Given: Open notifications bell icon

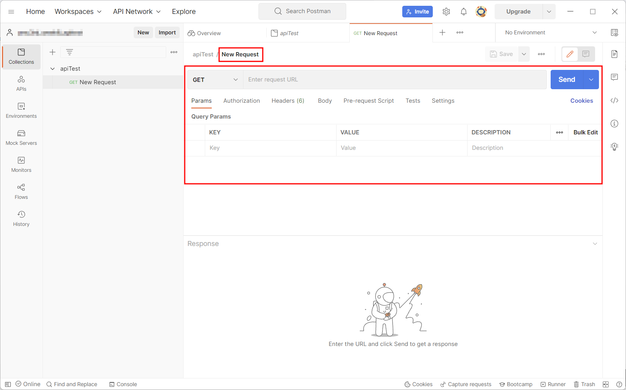Looking at the screenshot, I should (464, 12).
